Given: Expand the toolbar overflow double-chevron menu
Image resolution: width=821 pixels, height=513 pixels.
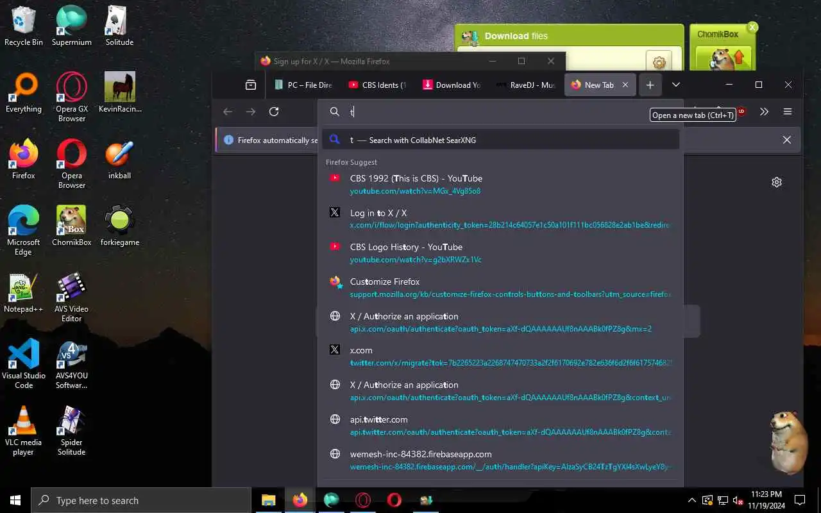Looking at the screenshot, I should 764,112.
